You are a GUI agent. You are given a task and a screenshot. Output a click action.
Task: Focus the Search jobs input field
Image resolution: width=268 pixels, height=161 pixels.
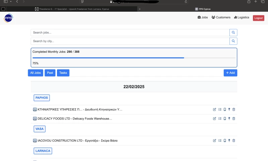click(130, 33)
